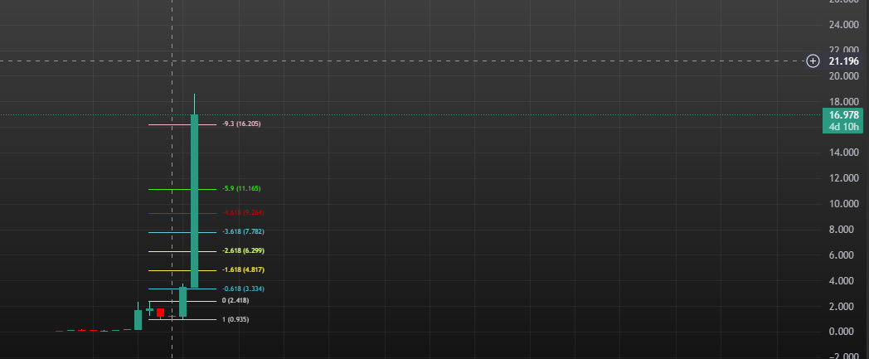The width and height of the screenshot is (869, 359).
Task: Select the -2.618 (6.299) Fibonacci level label
Action: [243, 251]
